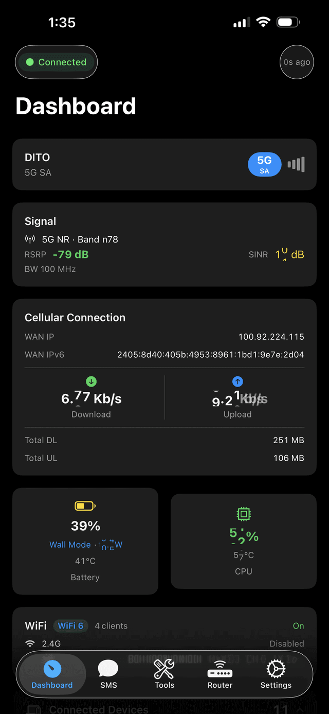Image resolution: width=329 pixels, height=714 pixels.
Task: Open SMS via the speech bubble icon
Action: point(108,668)
